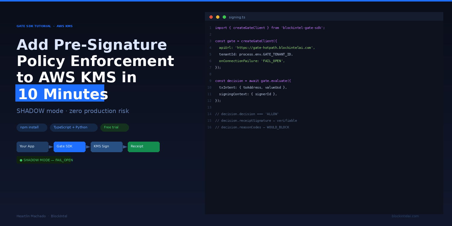Select the Your App flow box
The width and height of the screenshot is (452, 226).
pyautogui.click(x=33, y=147)
